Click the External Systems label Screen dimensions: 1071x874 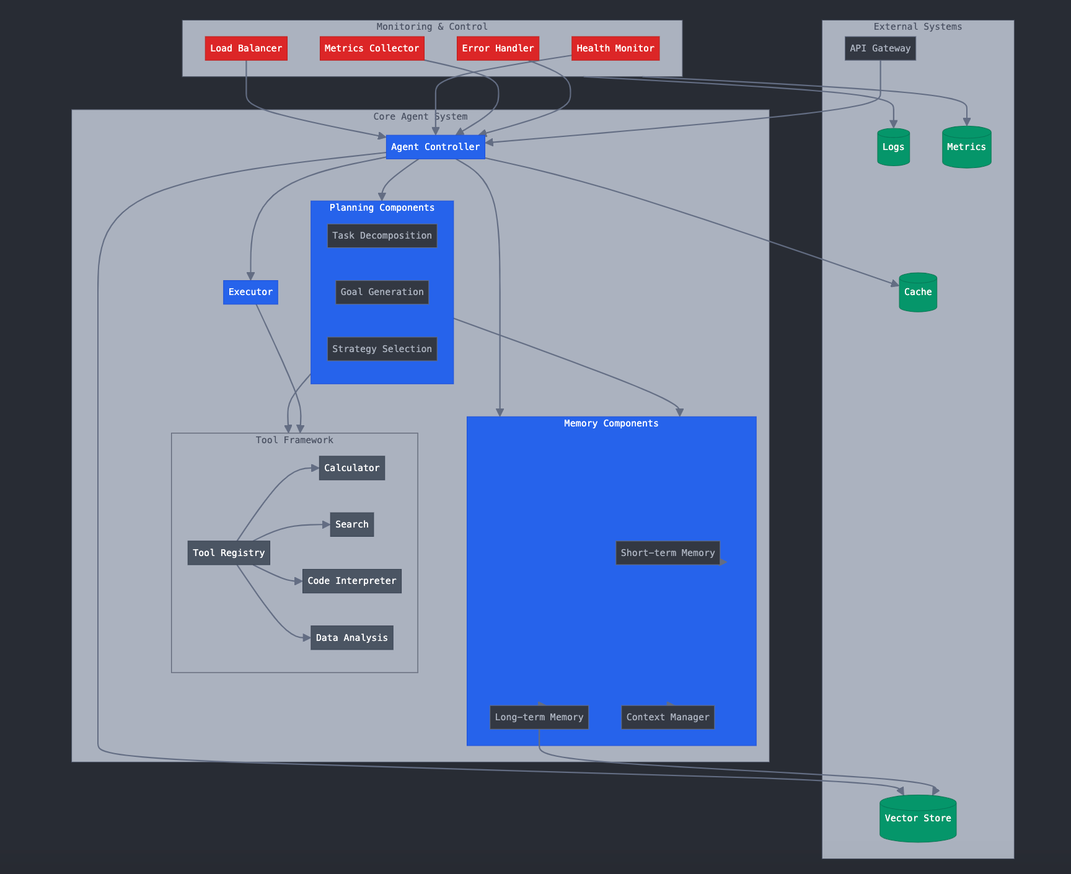click(918, 27)
